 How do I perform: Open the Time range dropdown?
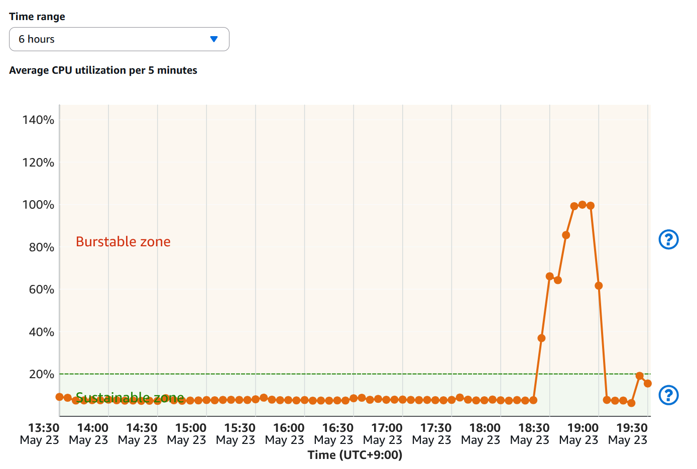119,39
